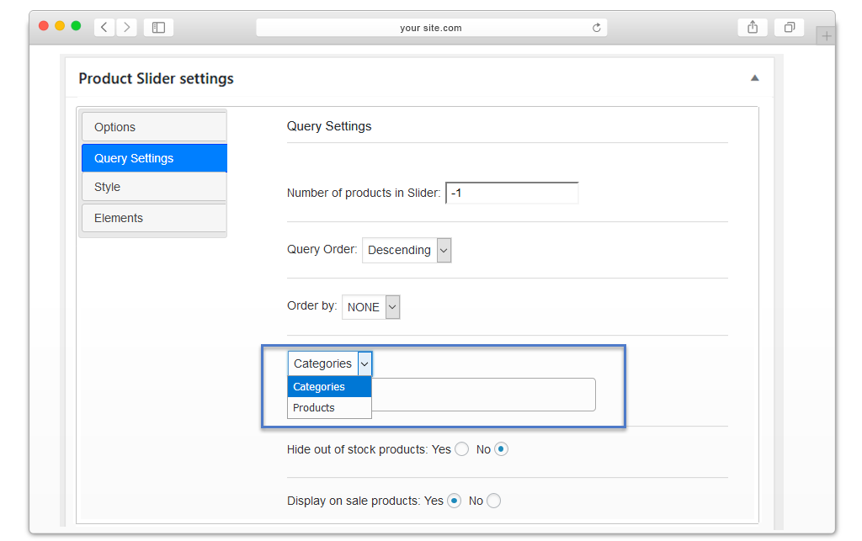The image size is (862, 541).
Task: Open the share icon in browser toolbar
Action: coord(753,27)
